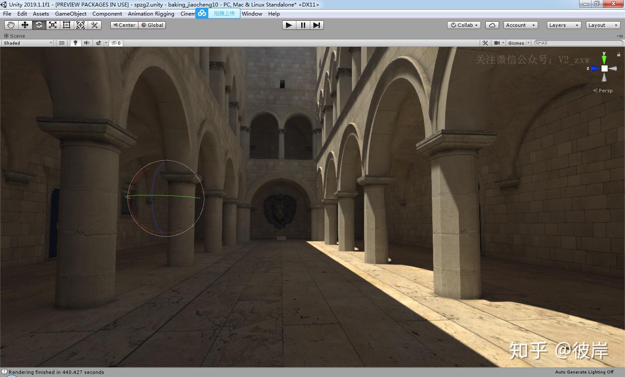This screenshot has height=377, width=625.
Task: Open scene camera settings icon
Action: pos(497,43)
